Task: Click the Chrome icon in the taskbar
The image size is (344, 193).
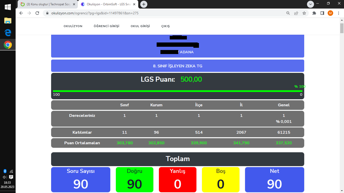Action: tap(8, 45)
